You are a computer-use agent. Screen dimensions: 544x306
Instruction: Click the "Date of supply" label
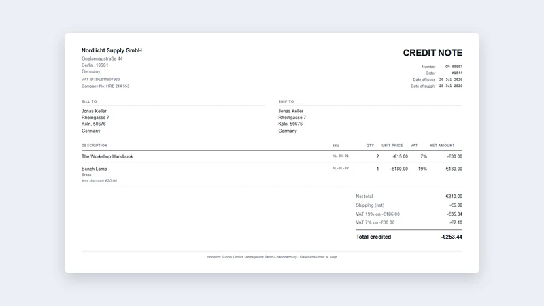pyautogui.click(x=423, y=86)
